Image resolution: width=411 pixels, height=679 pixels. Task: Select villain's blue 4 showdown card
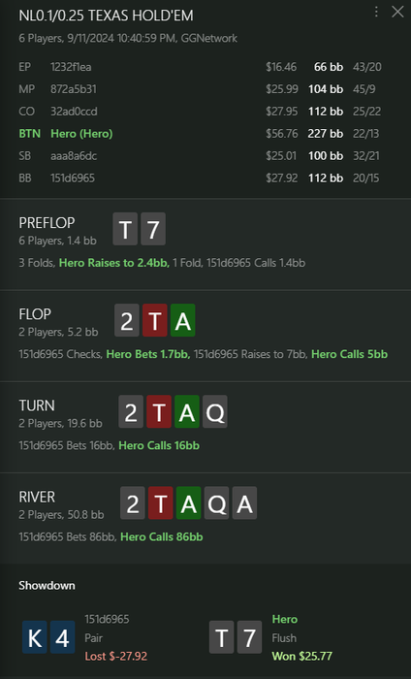[x=62, y=637]
